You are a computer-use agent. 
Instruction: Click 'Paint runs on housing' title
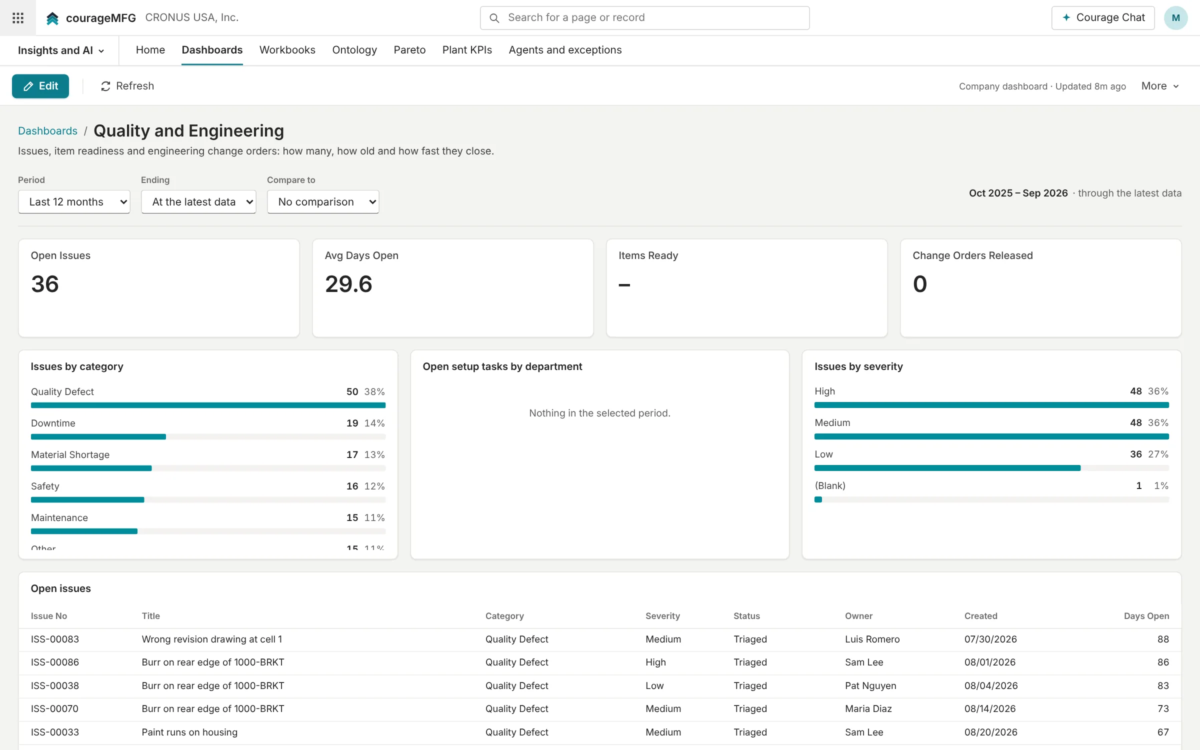(189, 732)
